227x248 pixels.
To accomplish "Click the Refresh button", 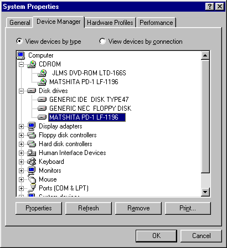I will [x=89, y=208].
